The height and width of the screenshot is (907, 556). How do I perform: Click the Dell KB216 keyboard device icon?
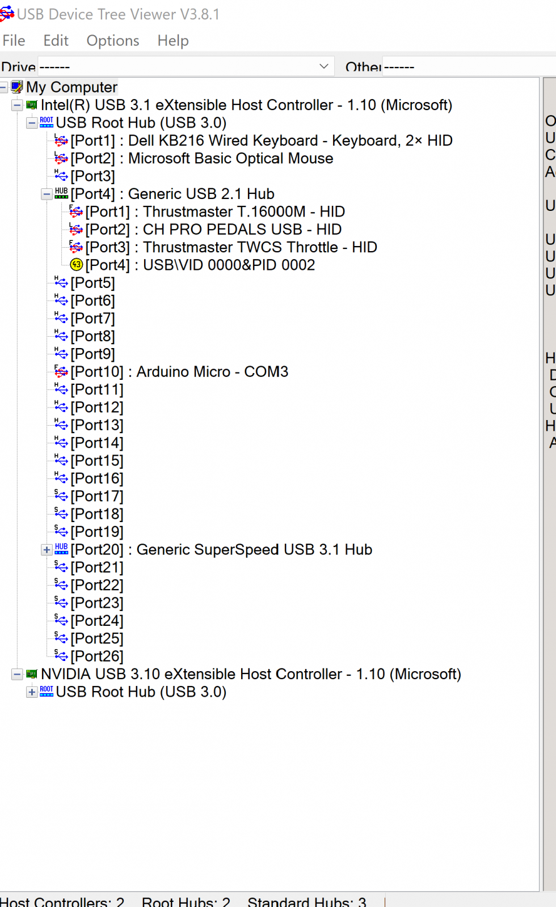click(61, 141)
